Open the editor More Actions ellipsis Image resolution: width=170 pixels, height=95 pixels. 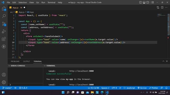[x=166, y=7]
